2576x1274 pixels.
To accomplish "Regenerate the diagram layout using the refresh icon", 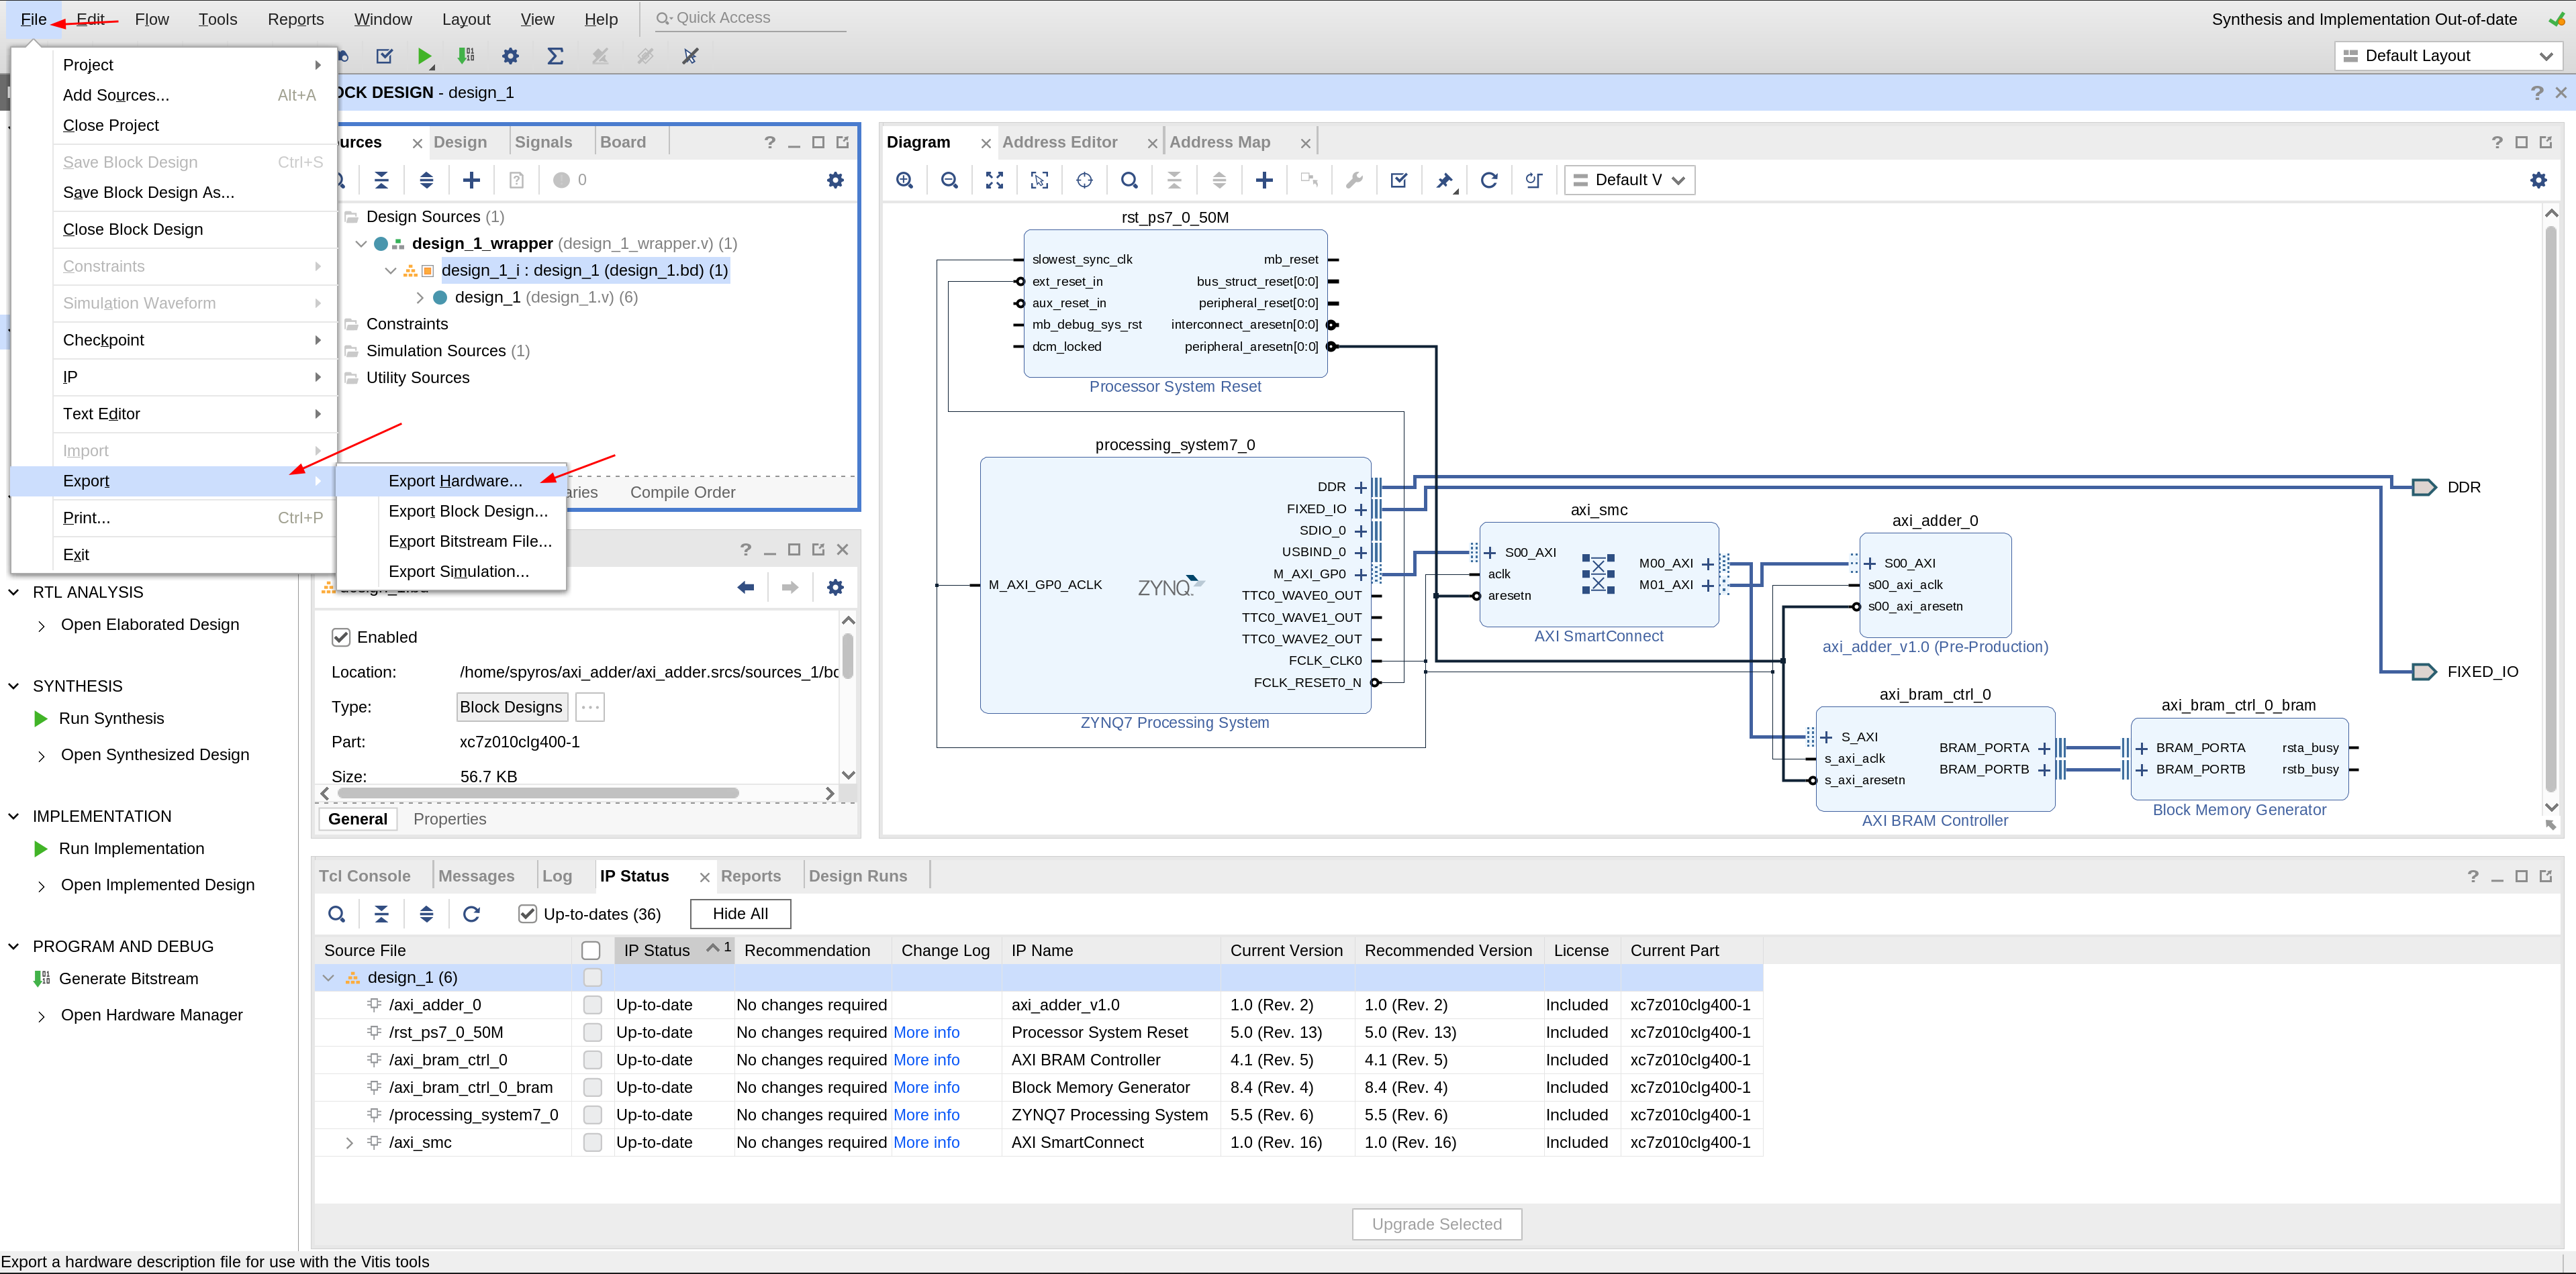I will pos(1489,180).
